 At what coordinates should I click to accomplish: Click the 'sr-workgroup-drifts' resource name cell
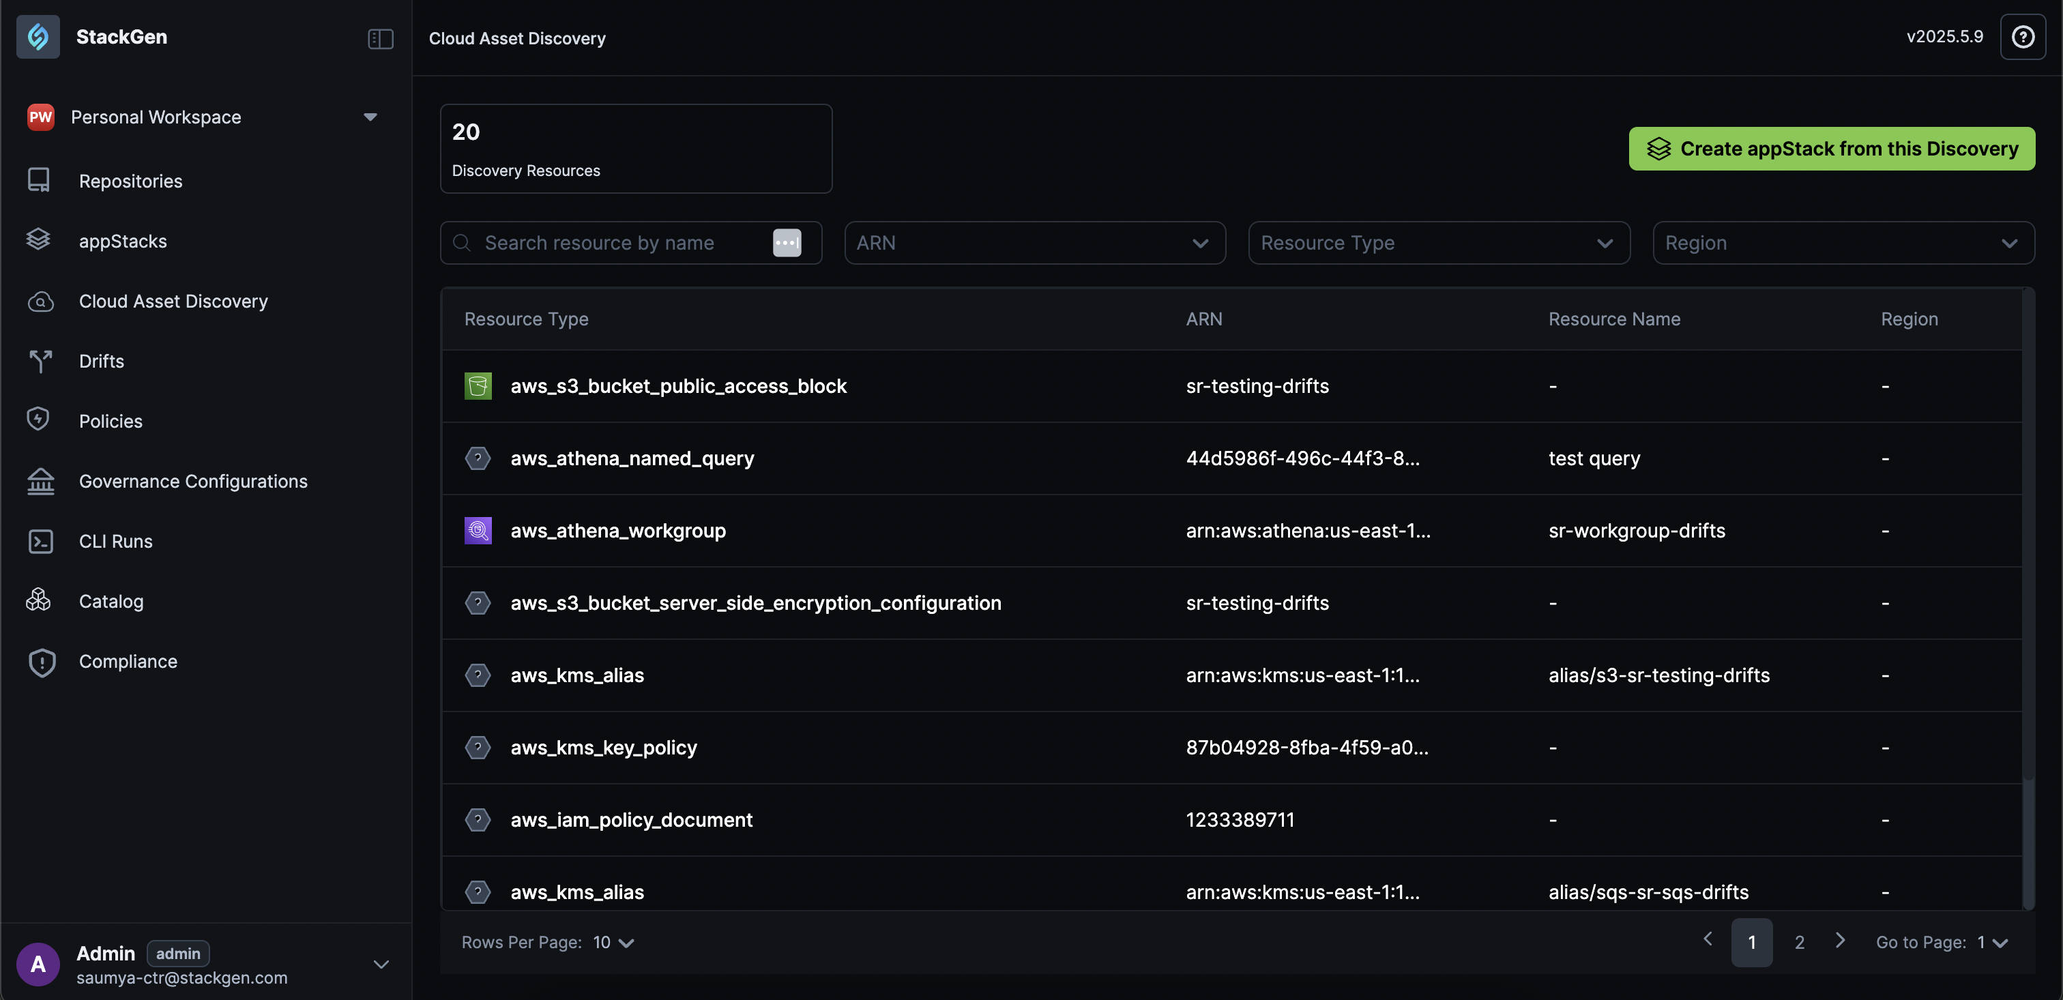click(1636, 531)
